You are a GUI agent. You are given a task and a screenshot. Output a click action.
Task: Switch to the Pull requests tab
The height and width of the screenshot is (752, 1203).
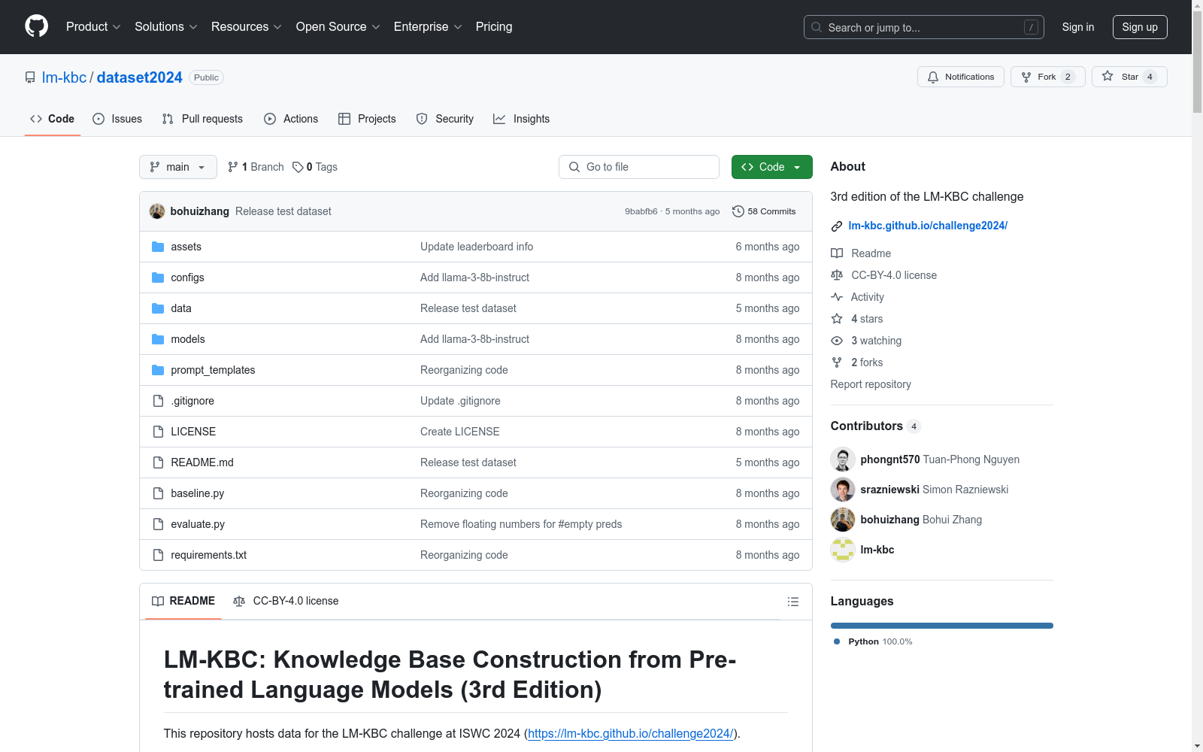pyautogui.click(x=202, y=119)
